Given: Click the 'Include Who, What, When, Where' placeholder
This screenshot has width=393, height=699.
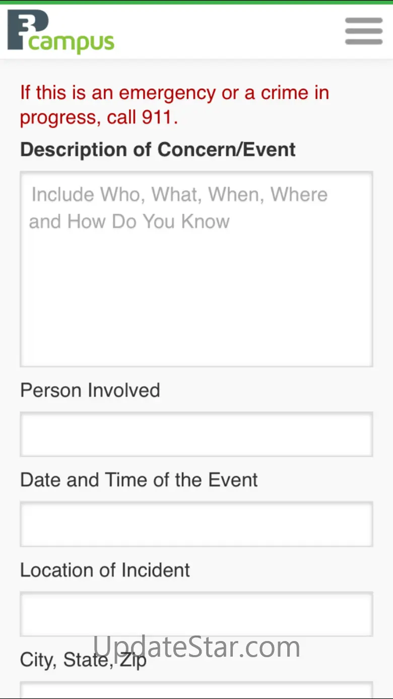Looking at the screenshot, I should point(179,195).
